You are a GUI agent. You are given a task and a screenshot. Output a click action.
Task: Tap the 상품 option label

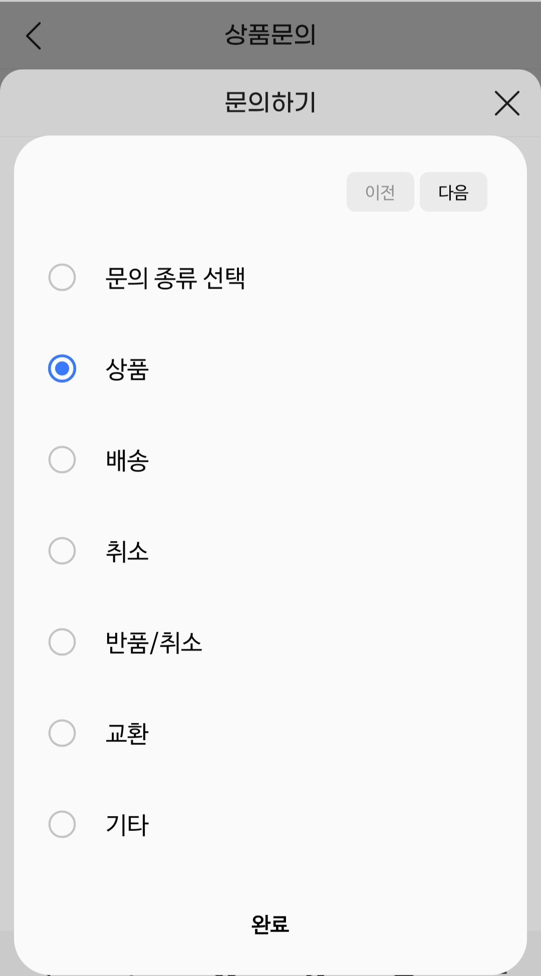point(127,369)
